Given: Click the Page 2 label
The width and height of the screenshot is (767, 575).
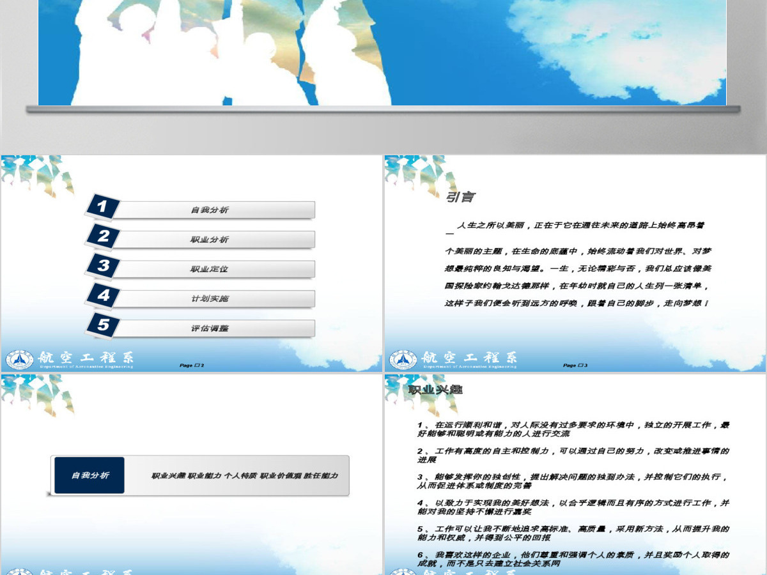Looking at the screenshot, I should 192,365.
